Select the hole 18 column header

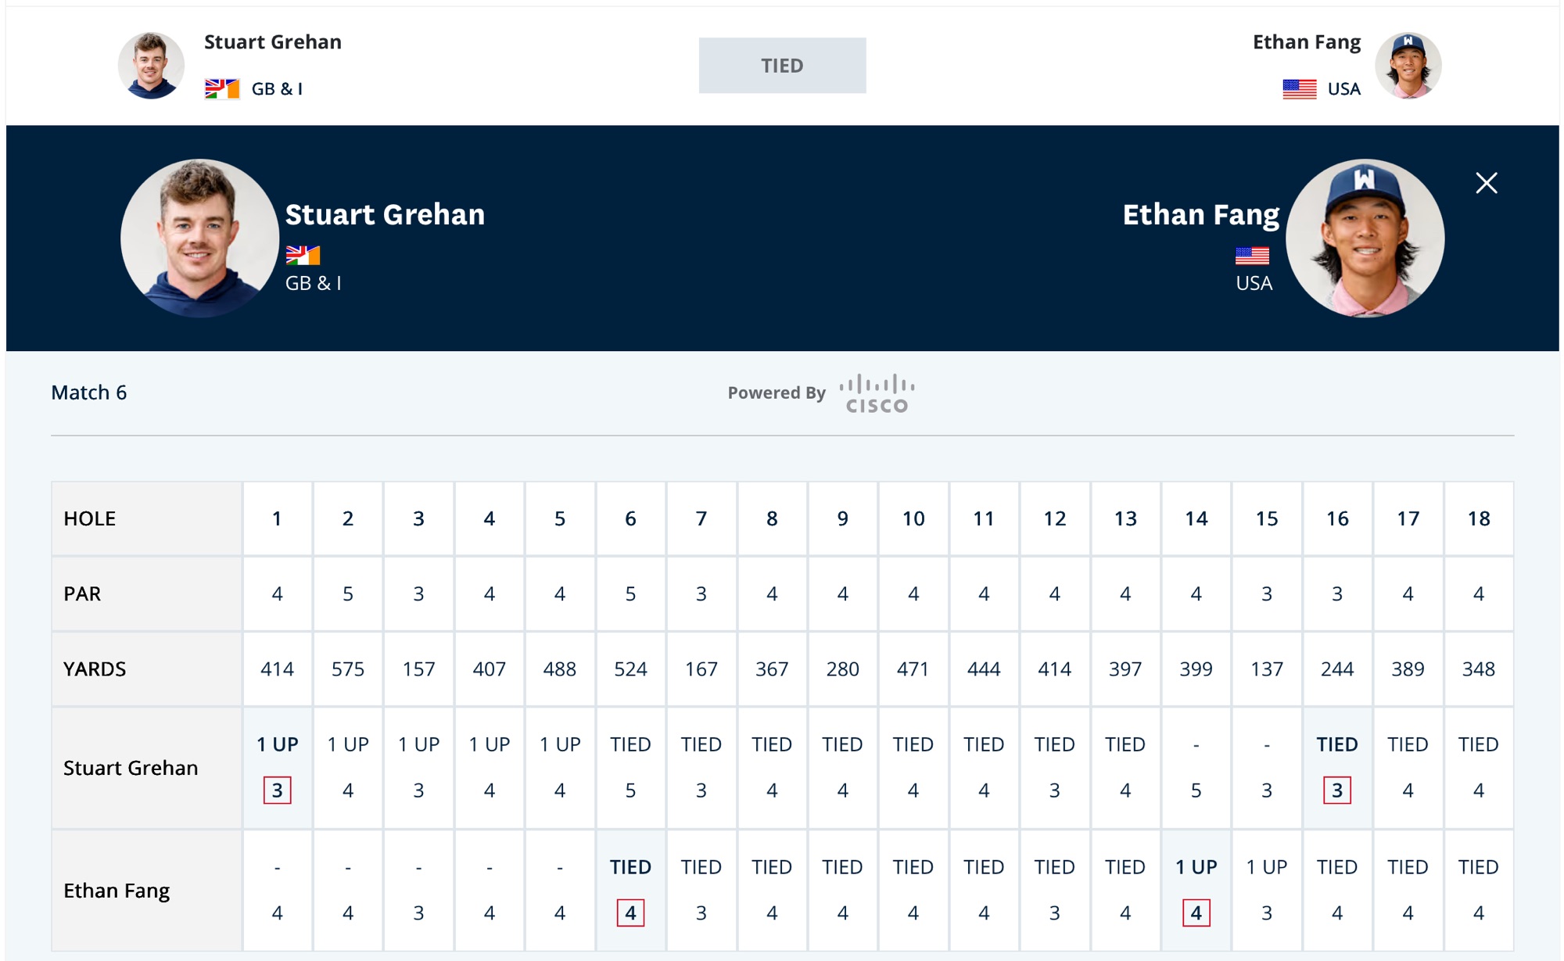[1478, 518]
